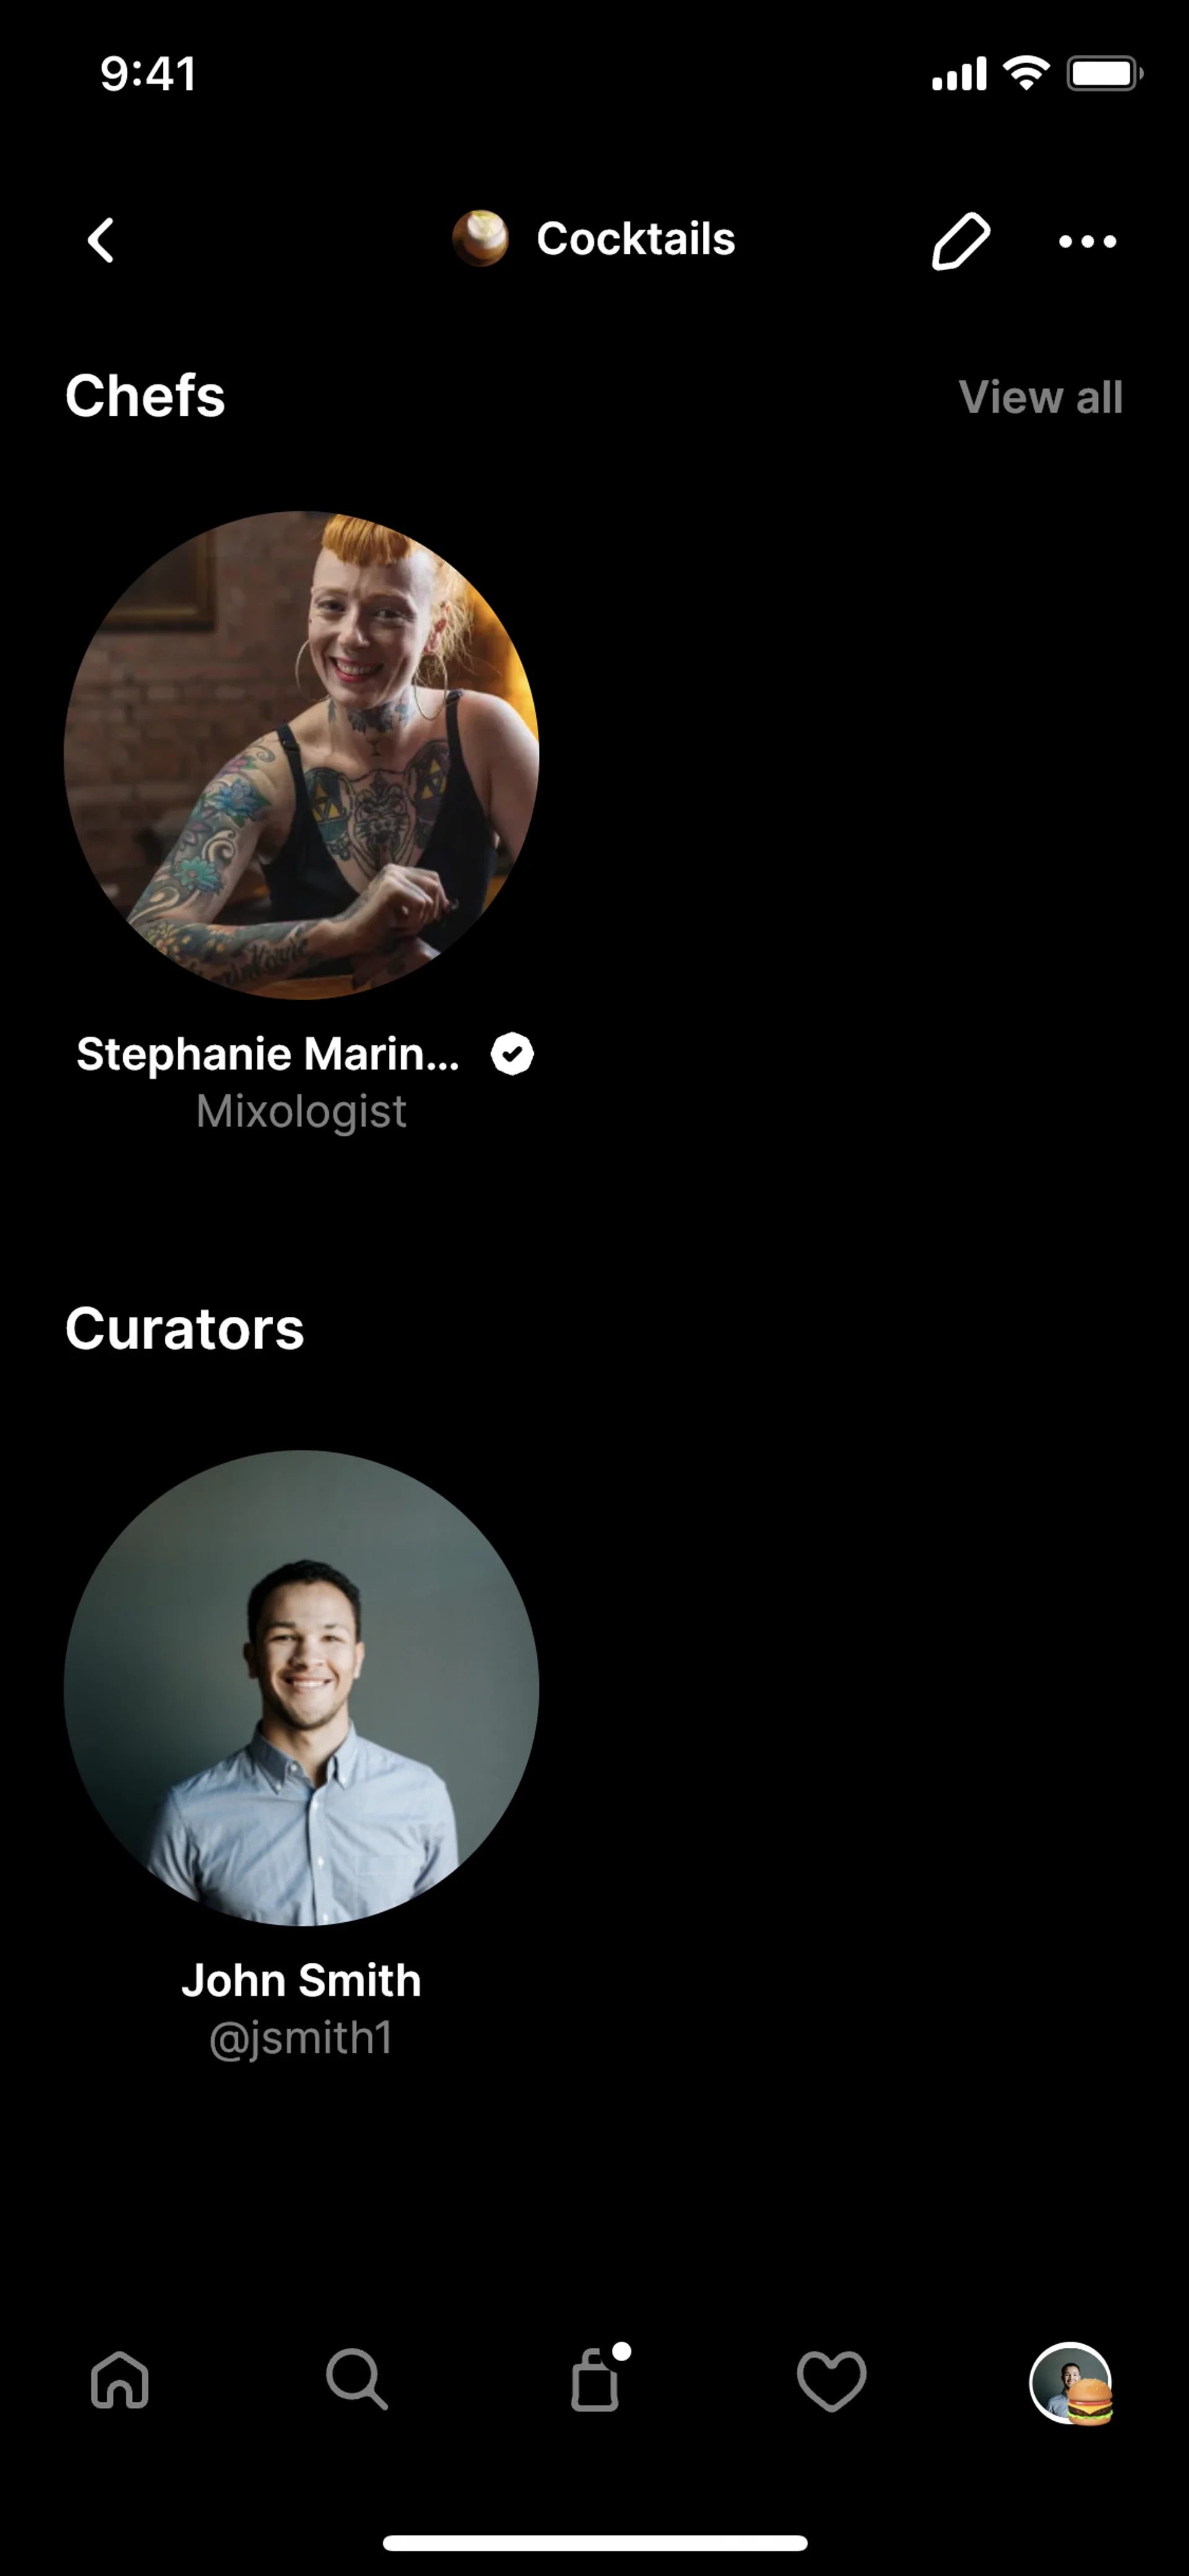Image resolution: width=1189 pixels, height=2576 pixels.
Task: Open the heart favorites tab
Action: coord(831,2380)
